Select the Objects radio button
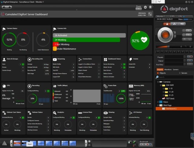 [x=158, y=73]
